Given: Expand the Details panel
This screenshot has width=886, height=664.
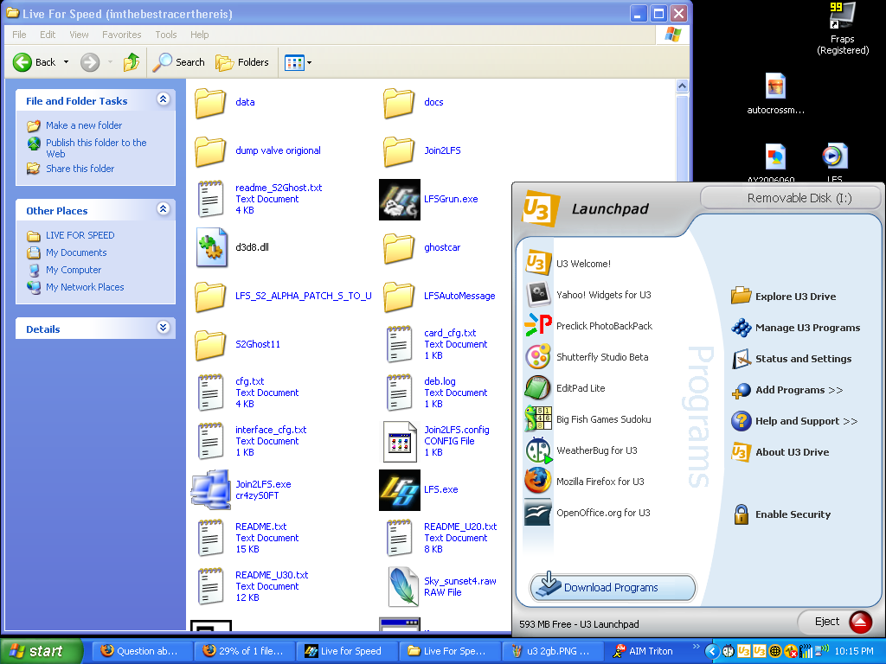Looking at the screenshot, I should (x=164, y=328).
